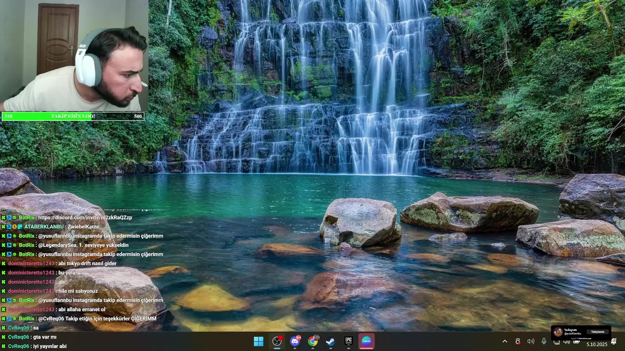Open Discord from the taskbar
The image size is (625, 351).
[295, 341]
